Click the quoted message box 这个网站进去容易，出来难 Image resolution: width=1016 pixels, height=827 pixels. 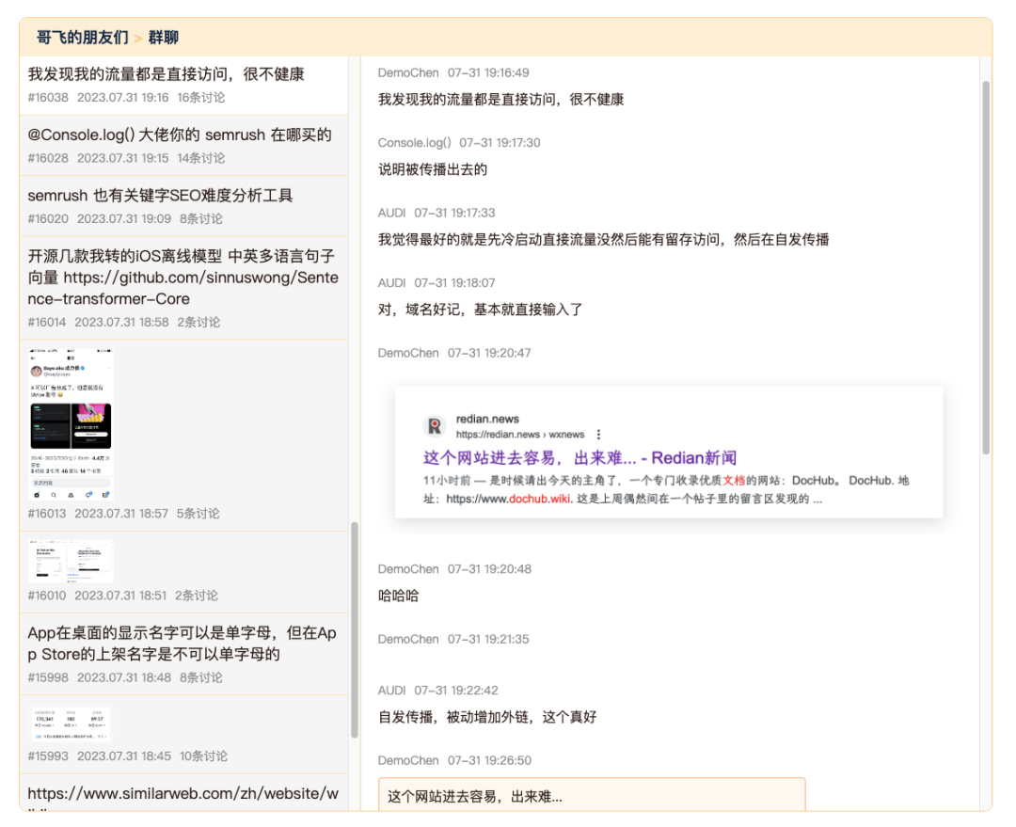click(592, 795)
